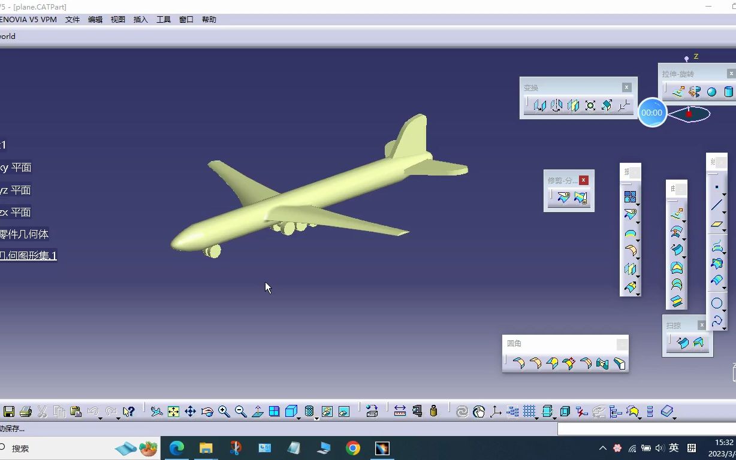Click the Axis System icon in bottom toolbar
736x460 pixels.
coord(496,411)
